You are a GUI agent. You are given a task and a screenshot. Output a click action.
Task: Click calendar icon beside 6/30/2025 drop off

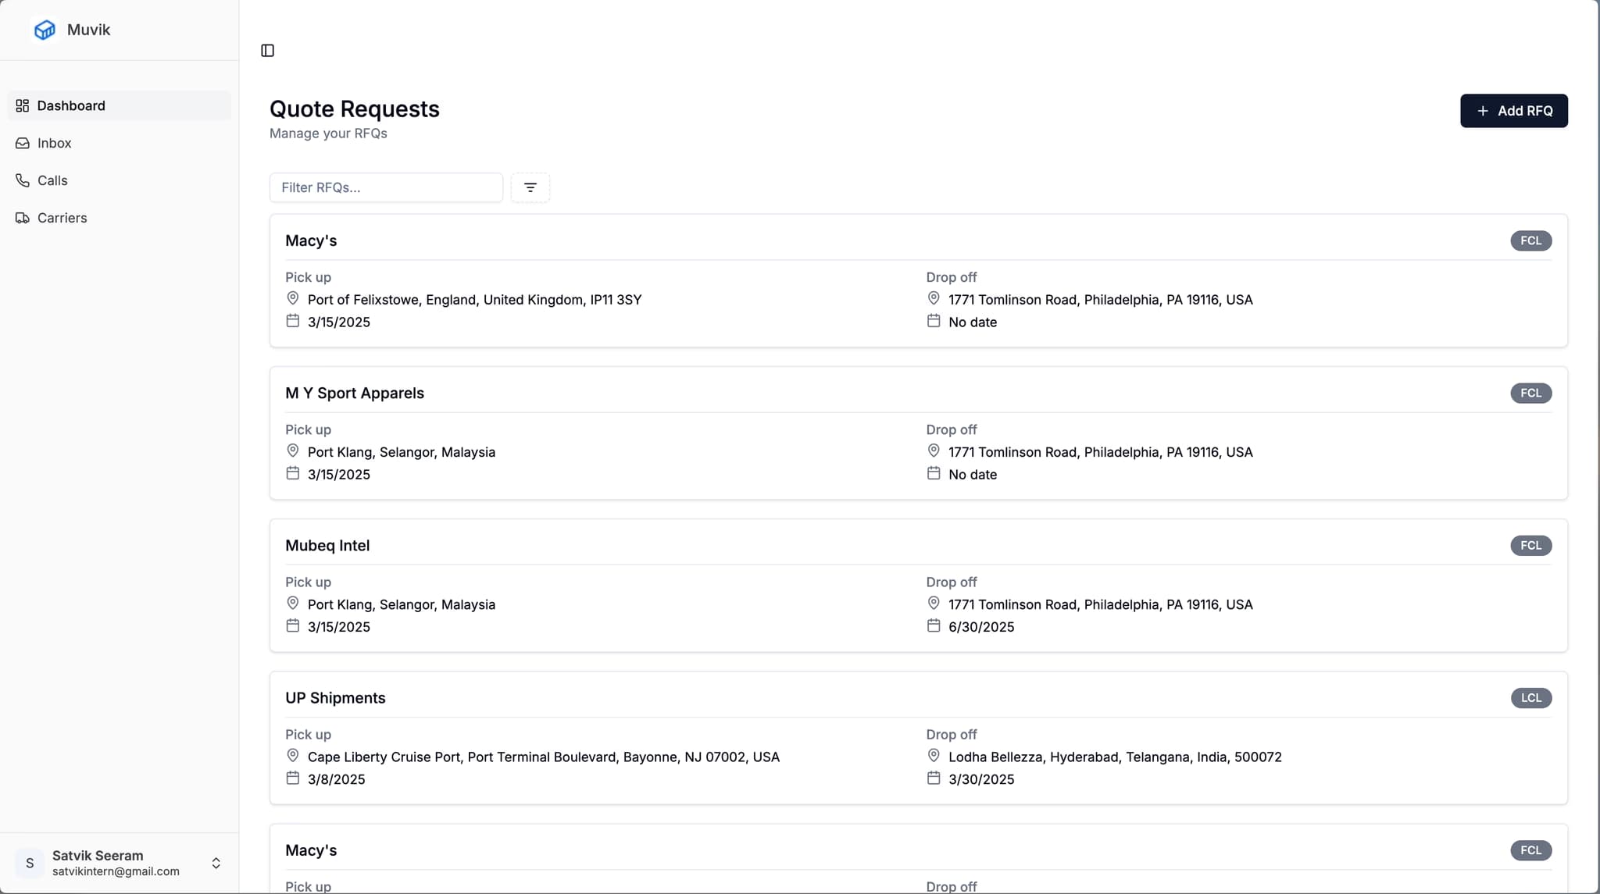click(x=933, y=625)
